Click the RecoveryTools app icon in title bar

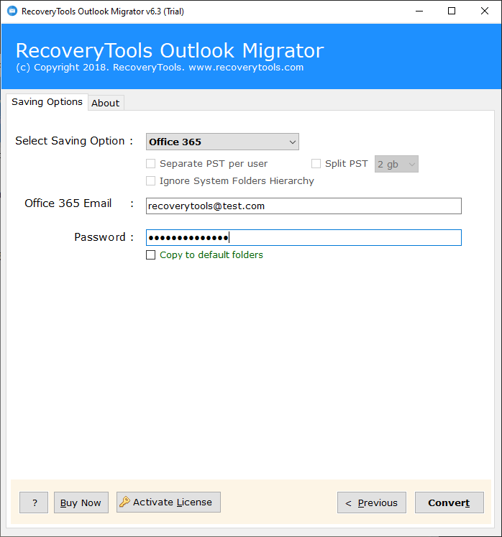pos(12,11)
